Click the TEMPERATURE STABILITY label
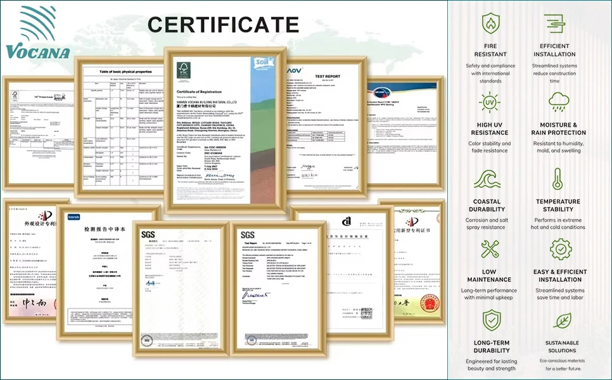This screenshot has width=612, height=380. point(558,205)
